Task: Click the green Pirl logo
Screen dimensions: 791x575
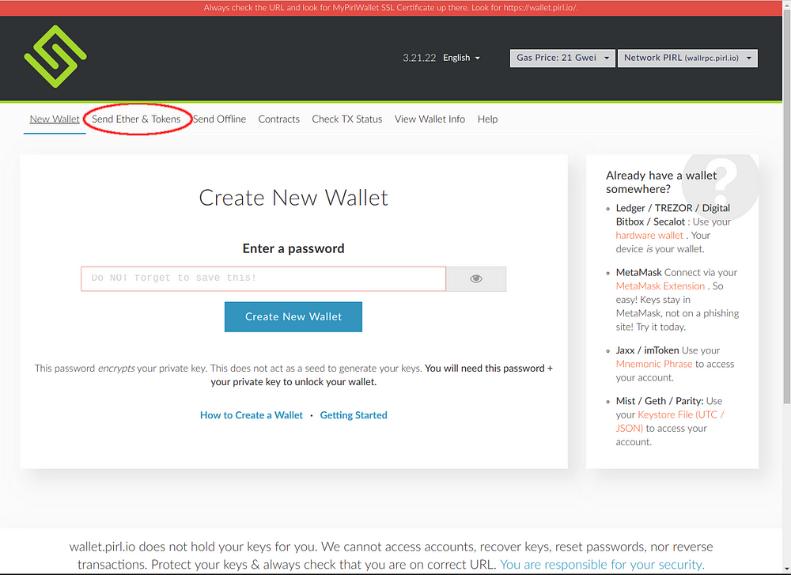Action: 55,56
